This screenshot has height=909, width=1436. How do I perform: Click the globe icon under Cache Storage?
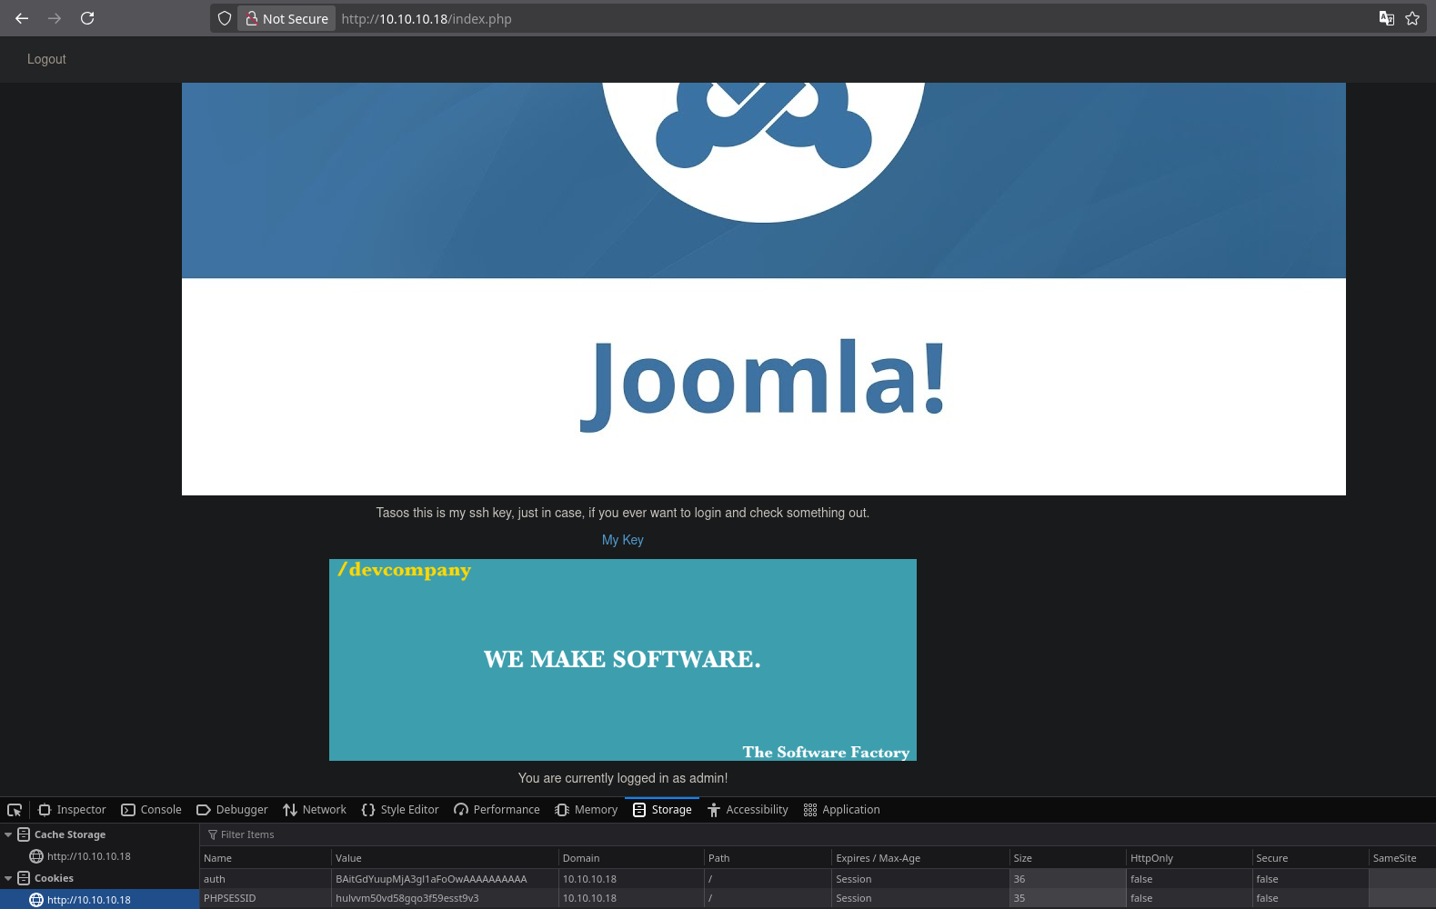[36, 856]
